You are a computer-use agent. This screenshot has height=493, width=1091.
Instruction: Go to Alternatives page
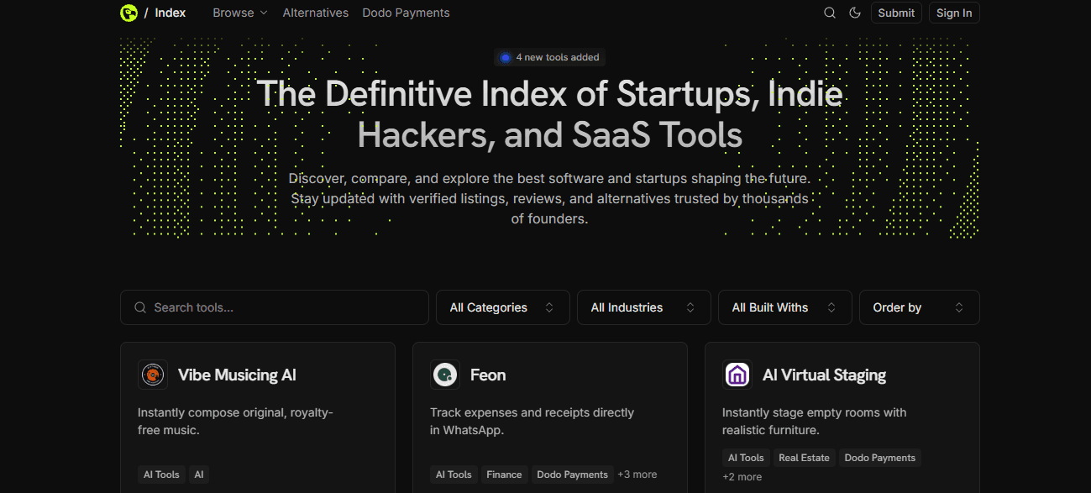click(316, 13)
